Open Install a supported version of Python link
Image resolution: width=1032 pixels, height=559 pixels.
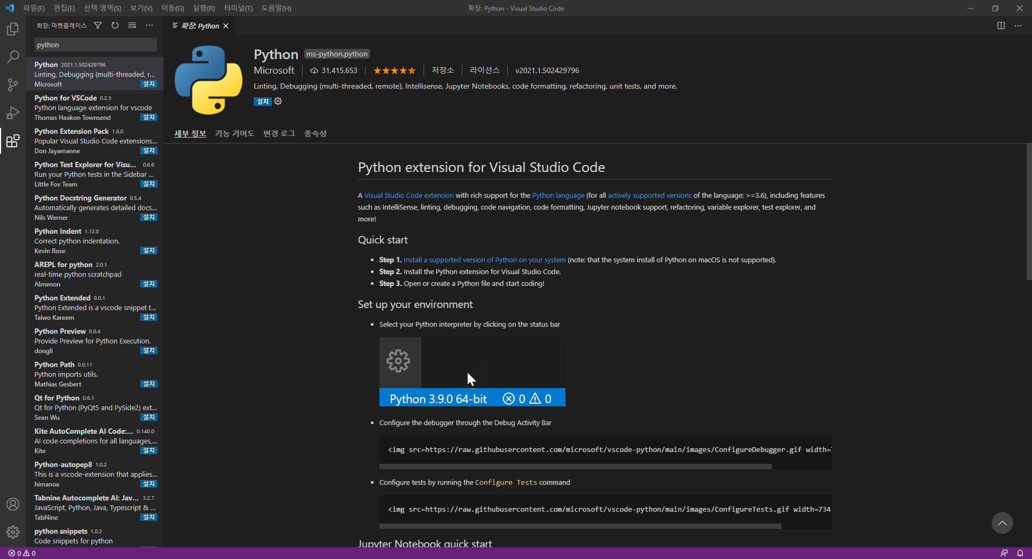point(485,260)
